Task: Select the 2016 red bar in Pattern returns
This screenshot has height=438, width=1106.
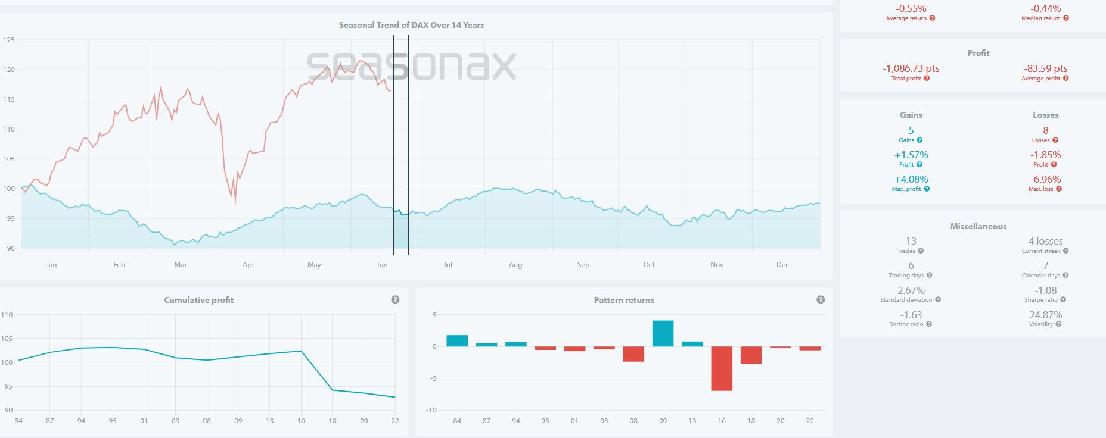Action: coord(722,368)
